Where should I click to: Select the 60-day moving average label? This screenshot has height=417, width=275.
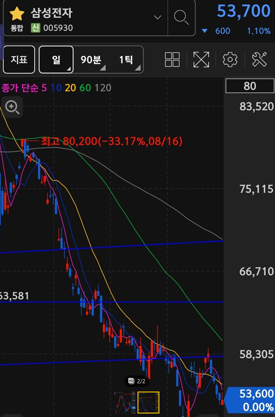85,88
